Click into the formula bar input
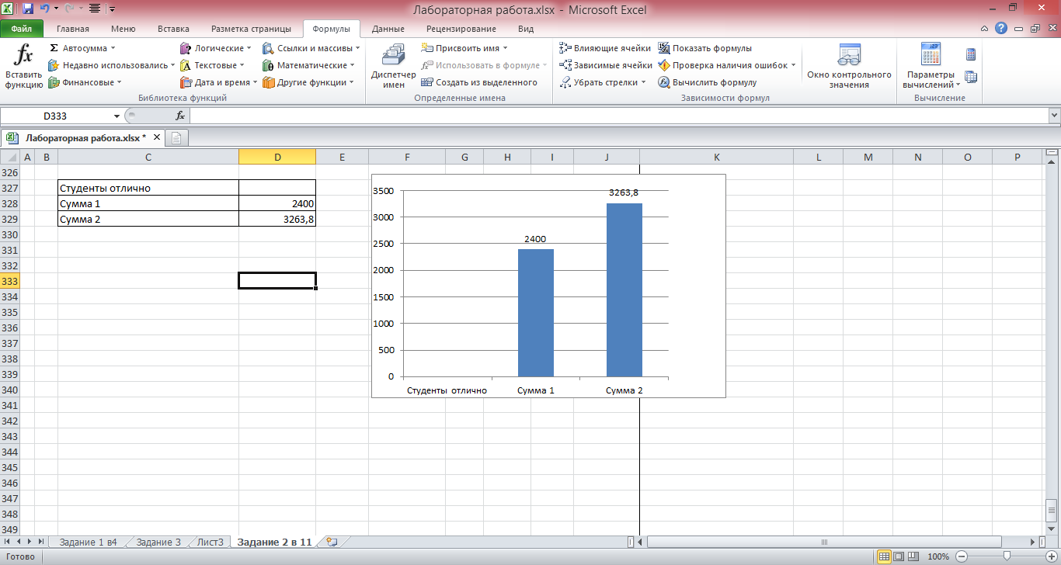The width and height of the screenshot is (1061, 565). point(619,116)
